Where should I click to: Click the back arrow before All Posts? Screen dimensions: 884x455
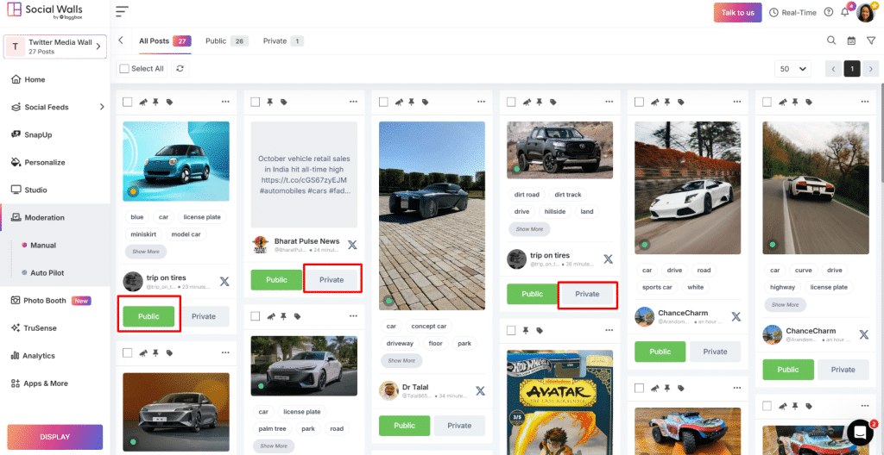(x=121, y=41)
